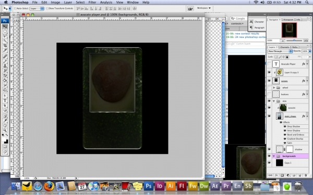
Task: Delete layer using the trash icon
Action: [x=306, y=175]
